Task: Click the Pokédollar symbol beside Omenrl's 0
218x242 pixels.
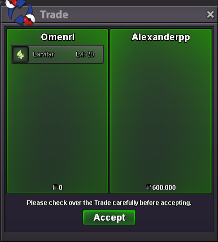Action: click(55, 187)
